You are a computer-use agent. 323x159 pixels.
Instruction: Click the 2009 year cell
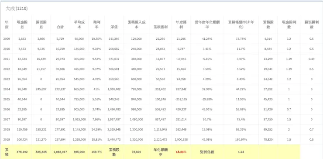(7, 39)
